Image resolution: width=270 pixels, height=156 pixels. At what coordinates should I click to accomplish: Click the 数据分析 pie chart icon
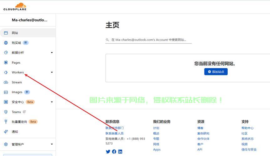point(6,52)
